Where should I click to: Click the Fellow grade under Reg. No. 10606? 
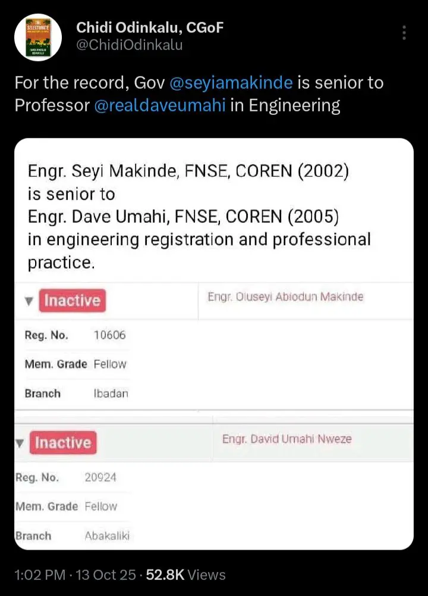click(110, 364)
